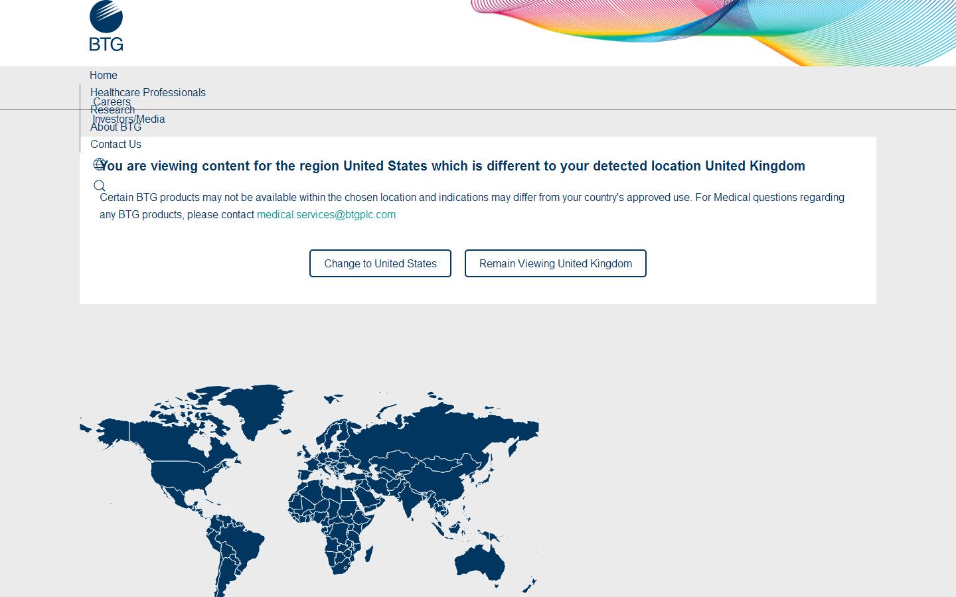Select Contact Us in the navigation
This screenshot has width=956, height=597.
click(x=116, y=145)
